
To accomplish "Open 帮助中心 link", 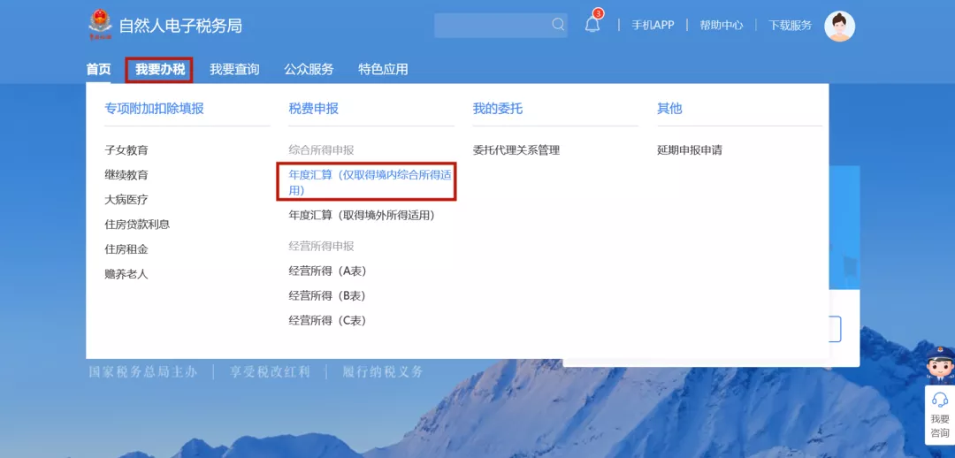I will tap(722, 25).
